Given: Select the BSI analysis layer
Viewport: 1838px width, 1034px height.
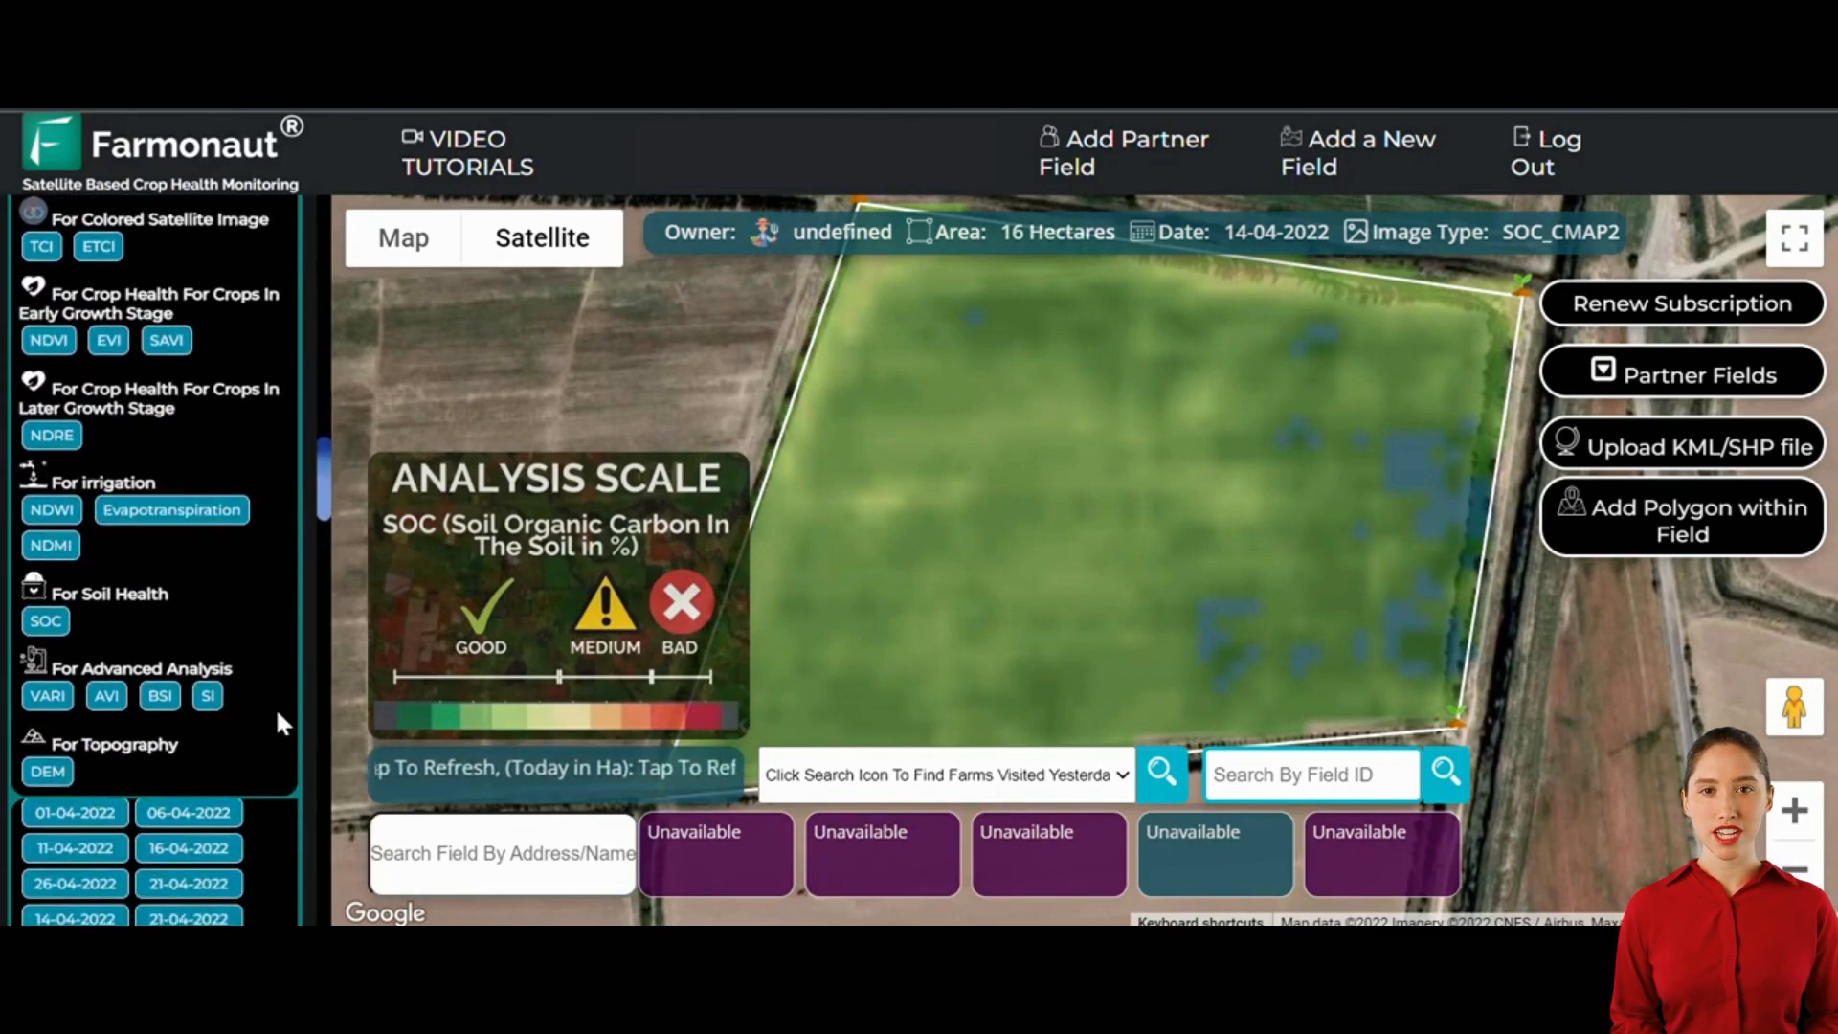Looking at the screenshot, I should [160, 695].
